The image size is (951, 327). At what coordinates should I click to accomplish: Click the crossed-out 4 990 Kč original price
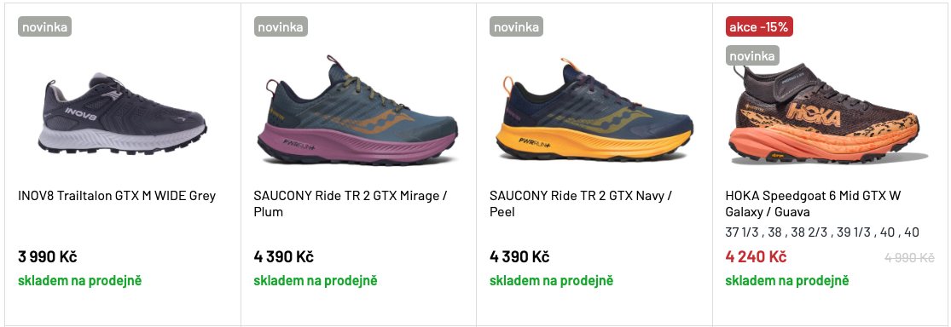click(909, 257)
